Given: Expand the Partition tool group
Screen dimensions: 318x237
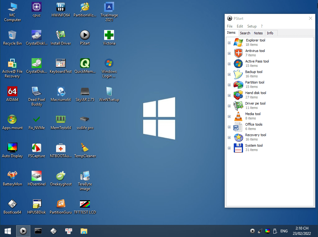Looking at the screenshot, I should 229,85.
